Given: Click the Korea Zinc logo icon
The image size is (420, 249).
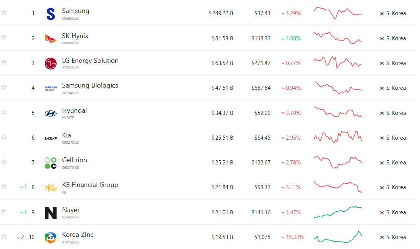Looking at the screenshot, I should tap(51, 238).
